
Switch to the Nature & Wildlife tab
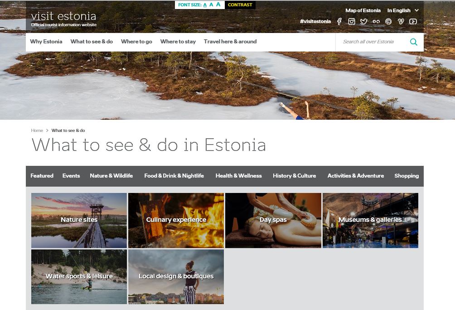111,176
